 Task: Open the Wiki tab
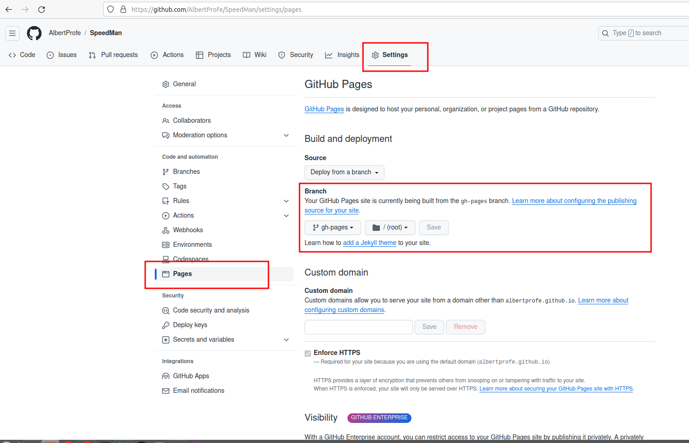click(255, 55)
